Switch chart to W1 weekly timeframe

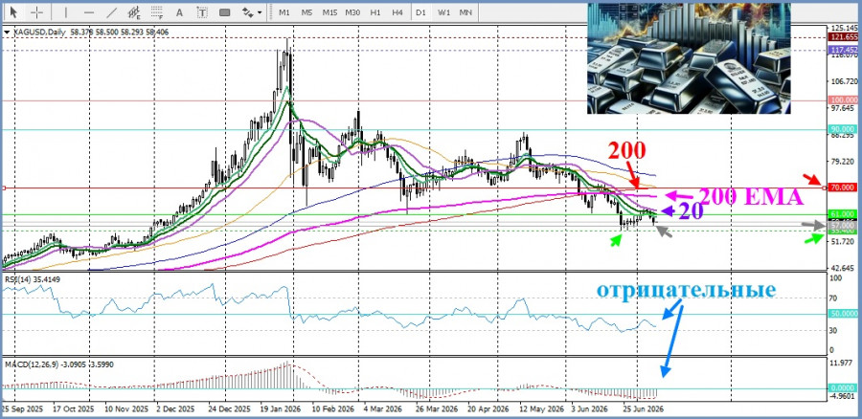(443, 12)
